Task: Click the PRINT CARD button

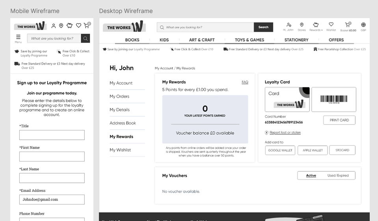Action: [x=339, y=120]
